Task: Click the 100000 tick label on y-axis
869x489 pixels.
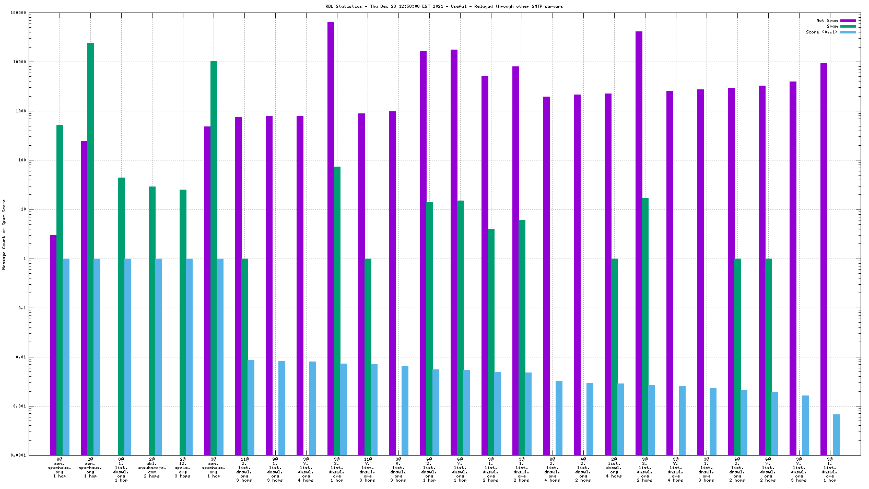Action: pos(18,13)
